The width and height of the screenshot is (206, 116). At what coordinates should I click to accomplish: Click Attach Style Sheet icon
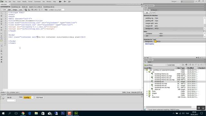click(197, 57)
